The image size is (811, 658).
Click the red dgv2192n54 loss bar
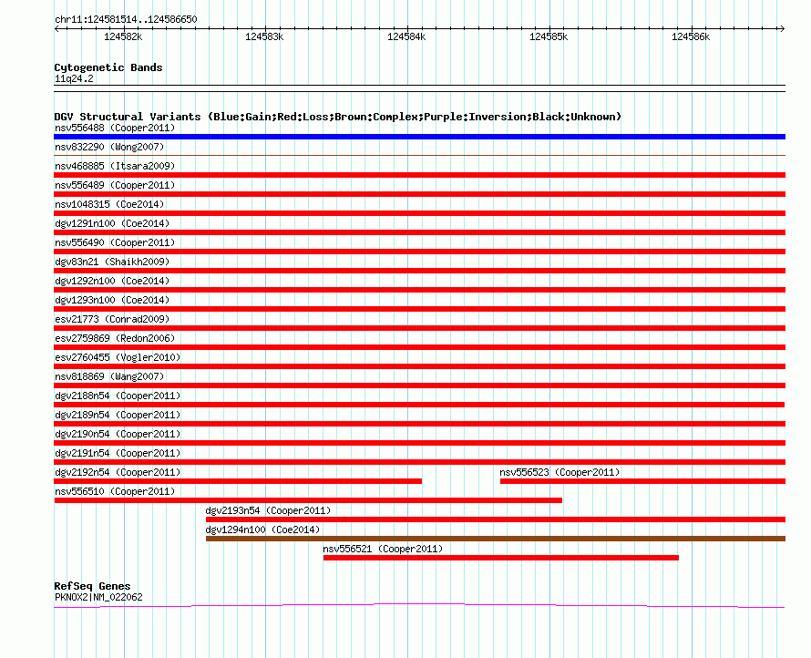click(238, 481)
